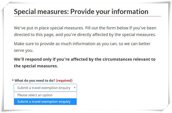172x113 pixels.
Task: Click the words 'serve you.'
Action: [x=24, y=50]
